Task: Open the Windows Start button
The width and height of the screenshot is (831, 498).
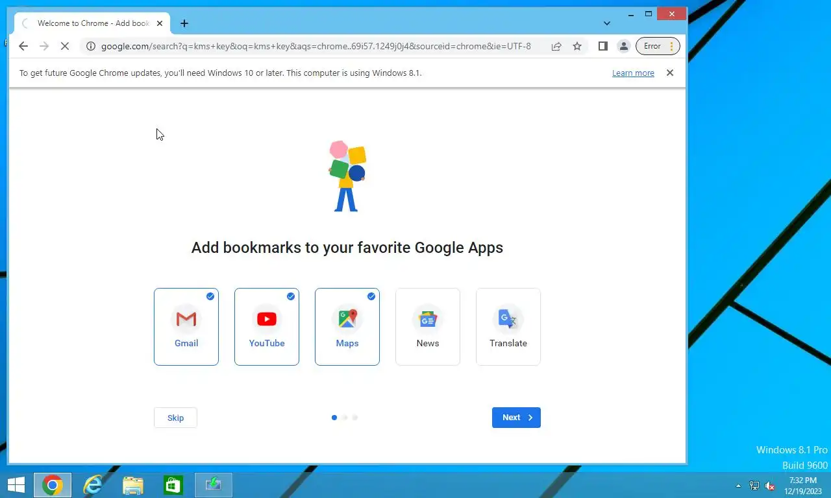Action: (x=16, y=485)
